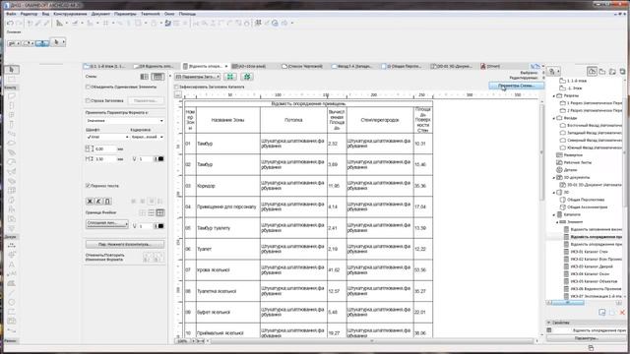
Task: Click the cell border pen color swatch
Action: point(159,226)
